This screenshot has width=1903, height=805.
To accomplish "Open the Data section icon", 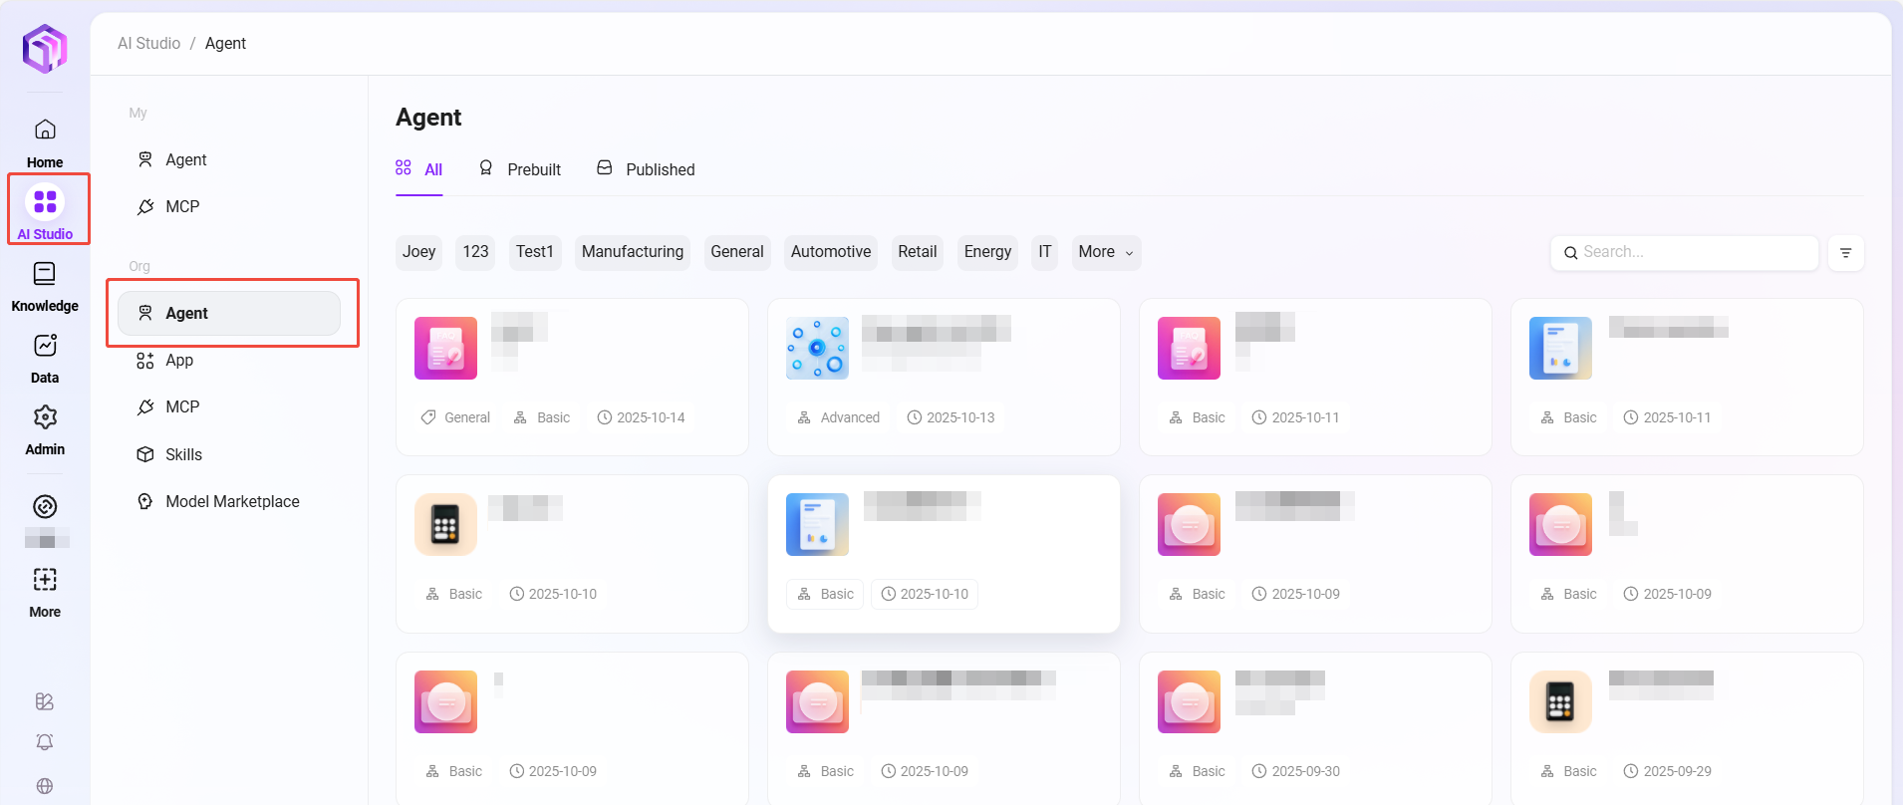I will click(x=45, y=346).
